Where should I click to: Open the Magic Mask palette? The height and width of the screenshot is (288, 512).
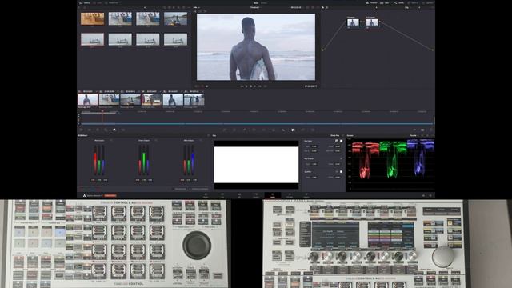[274, 130]
